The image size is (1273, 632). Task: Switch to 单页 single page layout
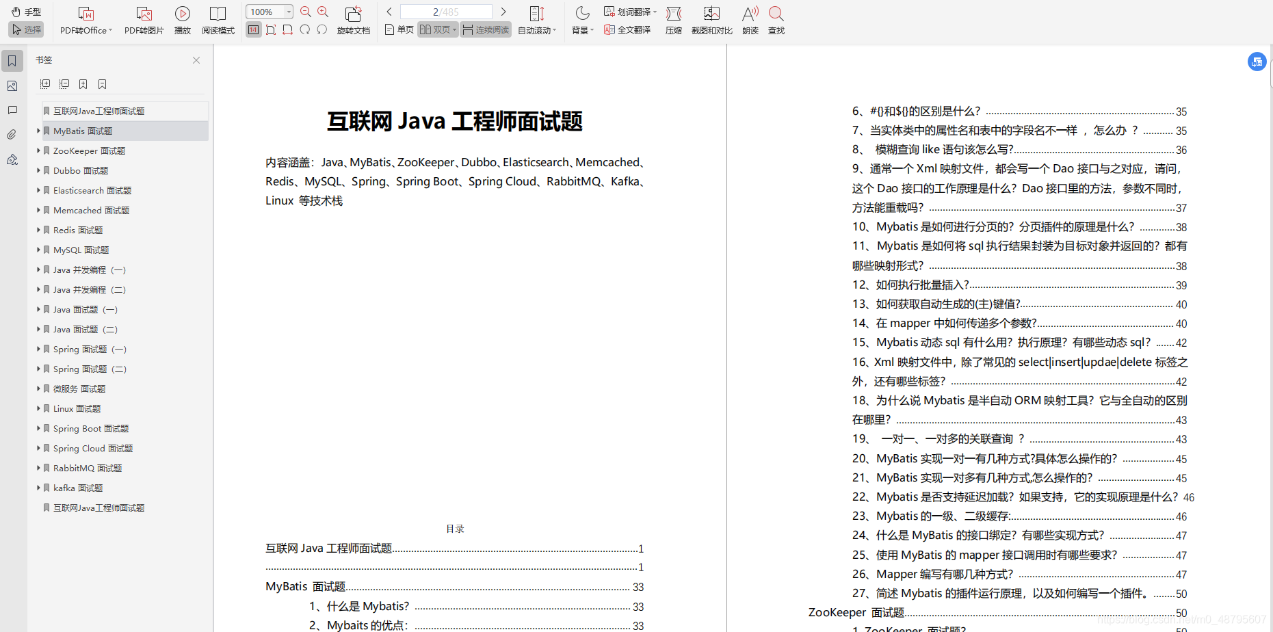click(399, 29)
